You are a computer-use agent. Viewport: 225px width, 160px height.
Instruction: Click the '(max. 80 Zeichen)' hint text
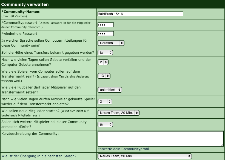click(14, 16)
